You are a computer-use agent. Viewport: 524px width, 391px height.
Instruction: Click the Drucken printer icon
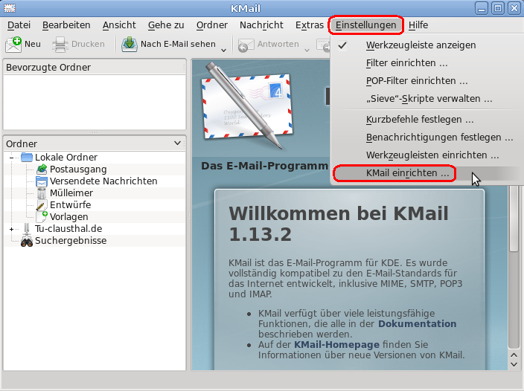tap(60, 45)
